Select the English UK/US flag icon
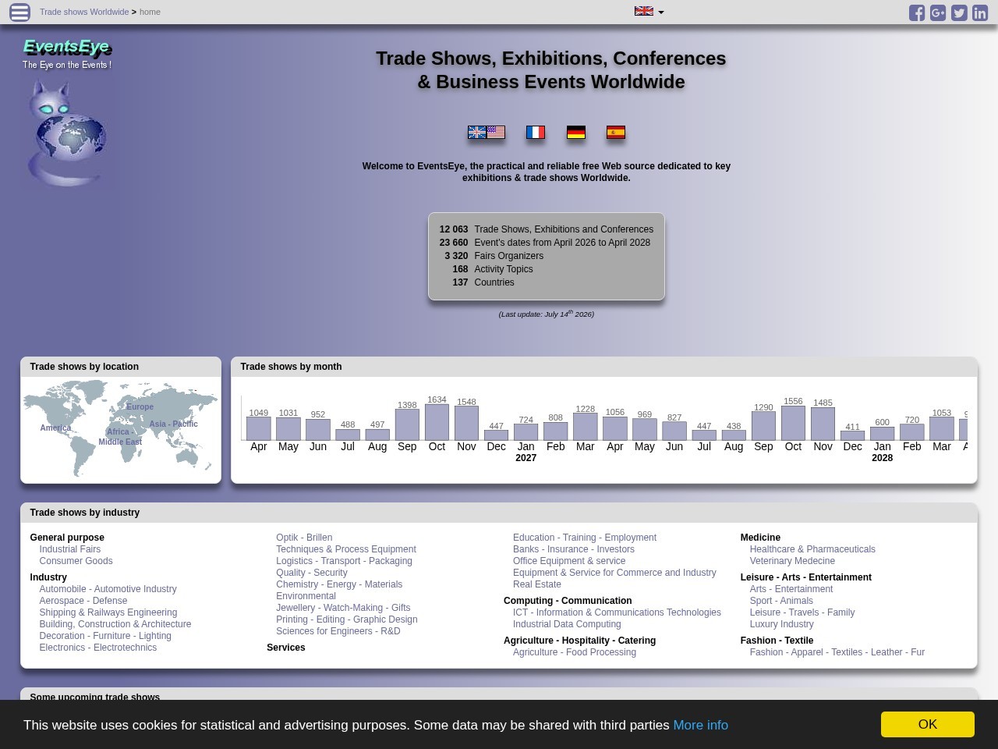 487,133
